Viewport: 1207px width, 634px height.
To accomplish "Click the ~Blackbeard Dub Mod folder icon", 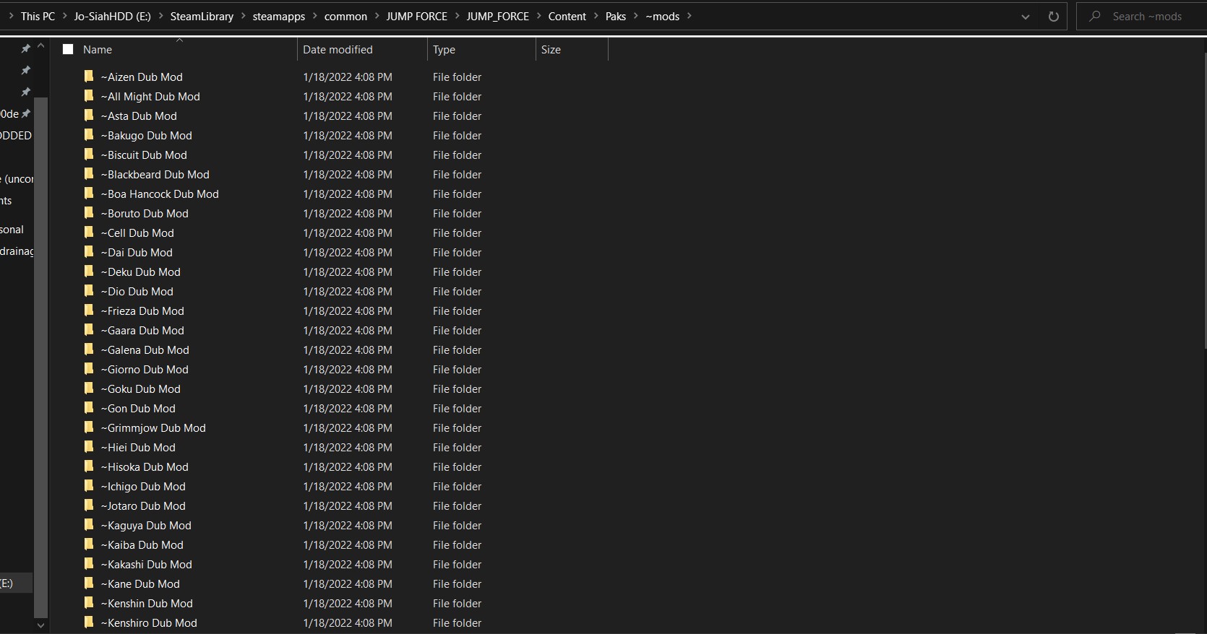I will click(89, 174).
